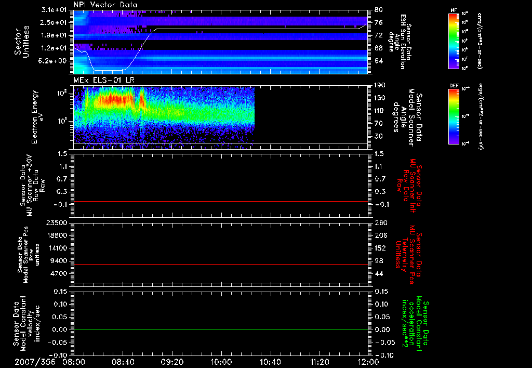
Task: Click the "09:20" time tick label
Action: pyautogui.click(x=172, y=362)
